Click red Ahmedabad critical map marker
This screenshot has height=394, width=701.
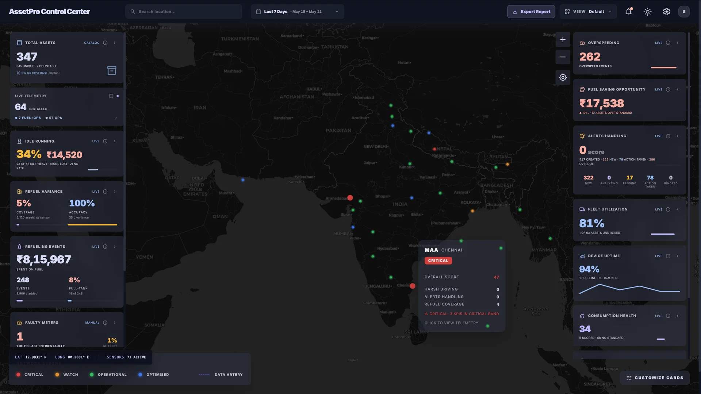(350, 198)
